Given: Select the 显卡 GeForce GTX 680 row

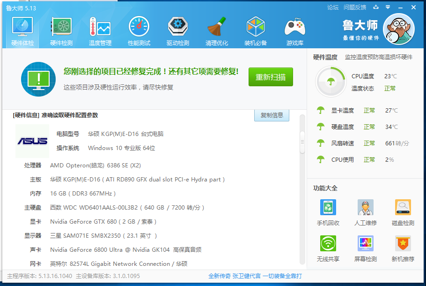Looking at the screenshot, I should [93, 222].
